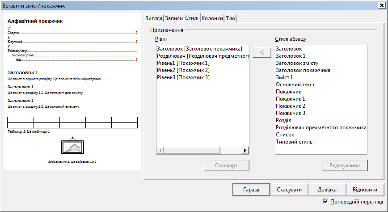Choose Типовий стиль from styles list
388x212 pixels.
tap(294, 142)
